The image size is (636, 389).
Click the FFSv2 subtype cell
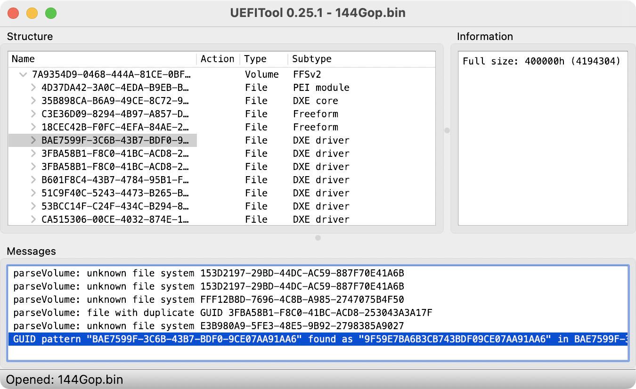[307, 74]
